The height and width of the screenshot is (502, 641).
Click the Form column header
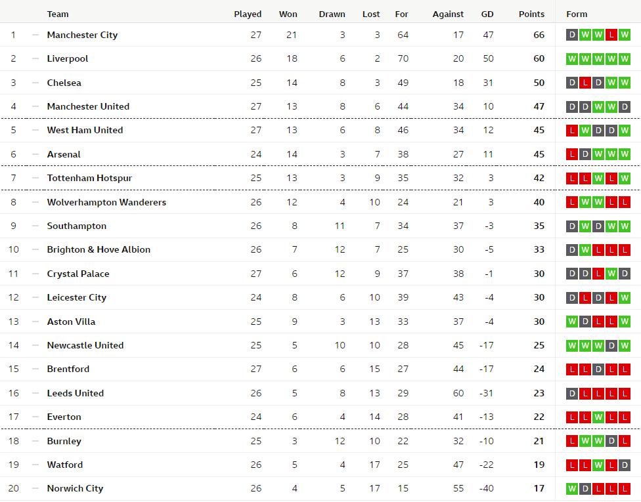pos(577,14)
